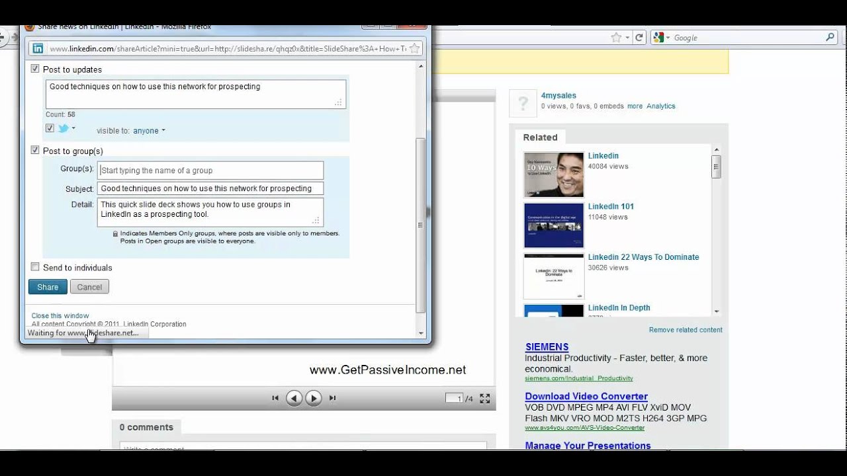
Task: Open Download Video Converter ad link
Action: pyautogui.click(x=586, y=397)
